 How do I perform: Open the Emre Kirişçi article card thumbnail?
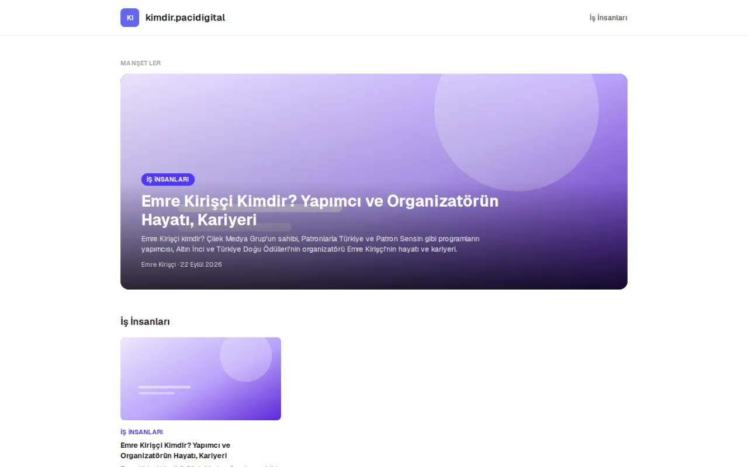point(200,379)
